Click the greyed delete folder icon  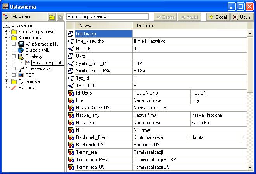60,17
